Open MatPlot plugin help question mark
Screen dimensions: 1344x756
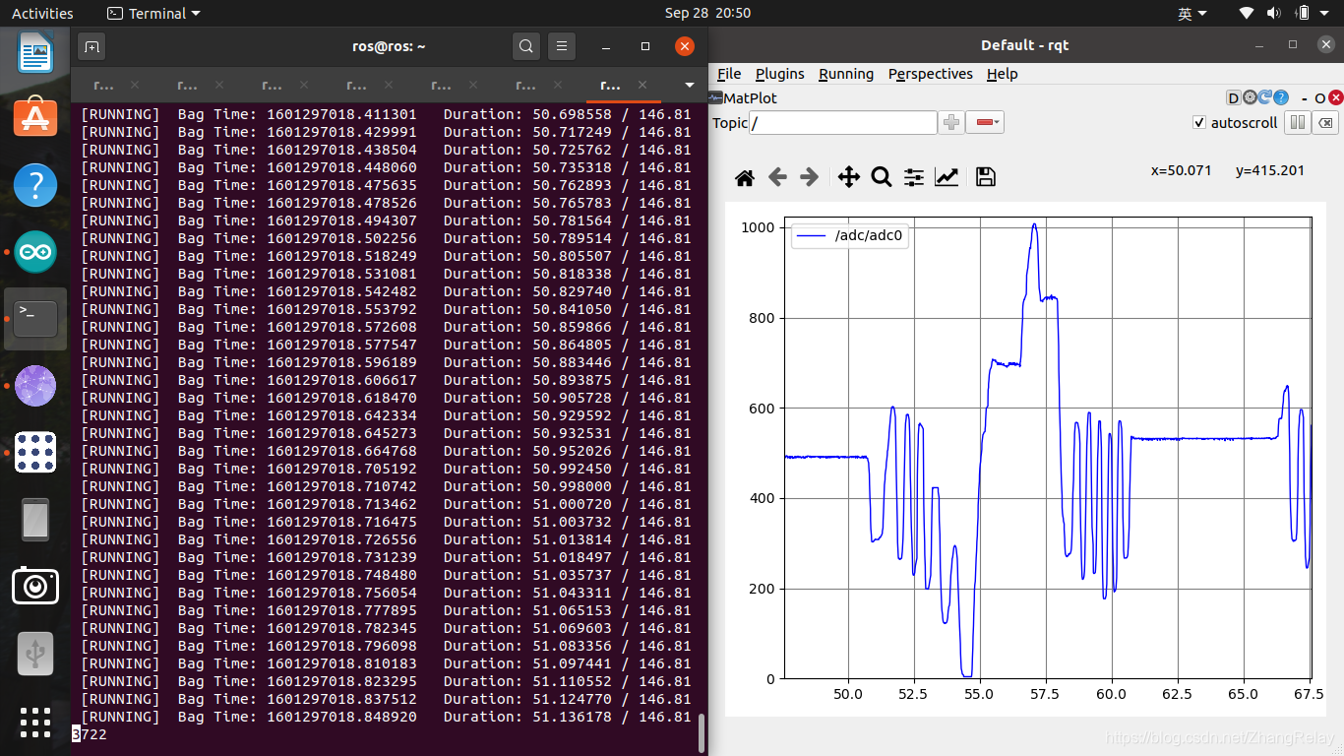click(1281, 97)
